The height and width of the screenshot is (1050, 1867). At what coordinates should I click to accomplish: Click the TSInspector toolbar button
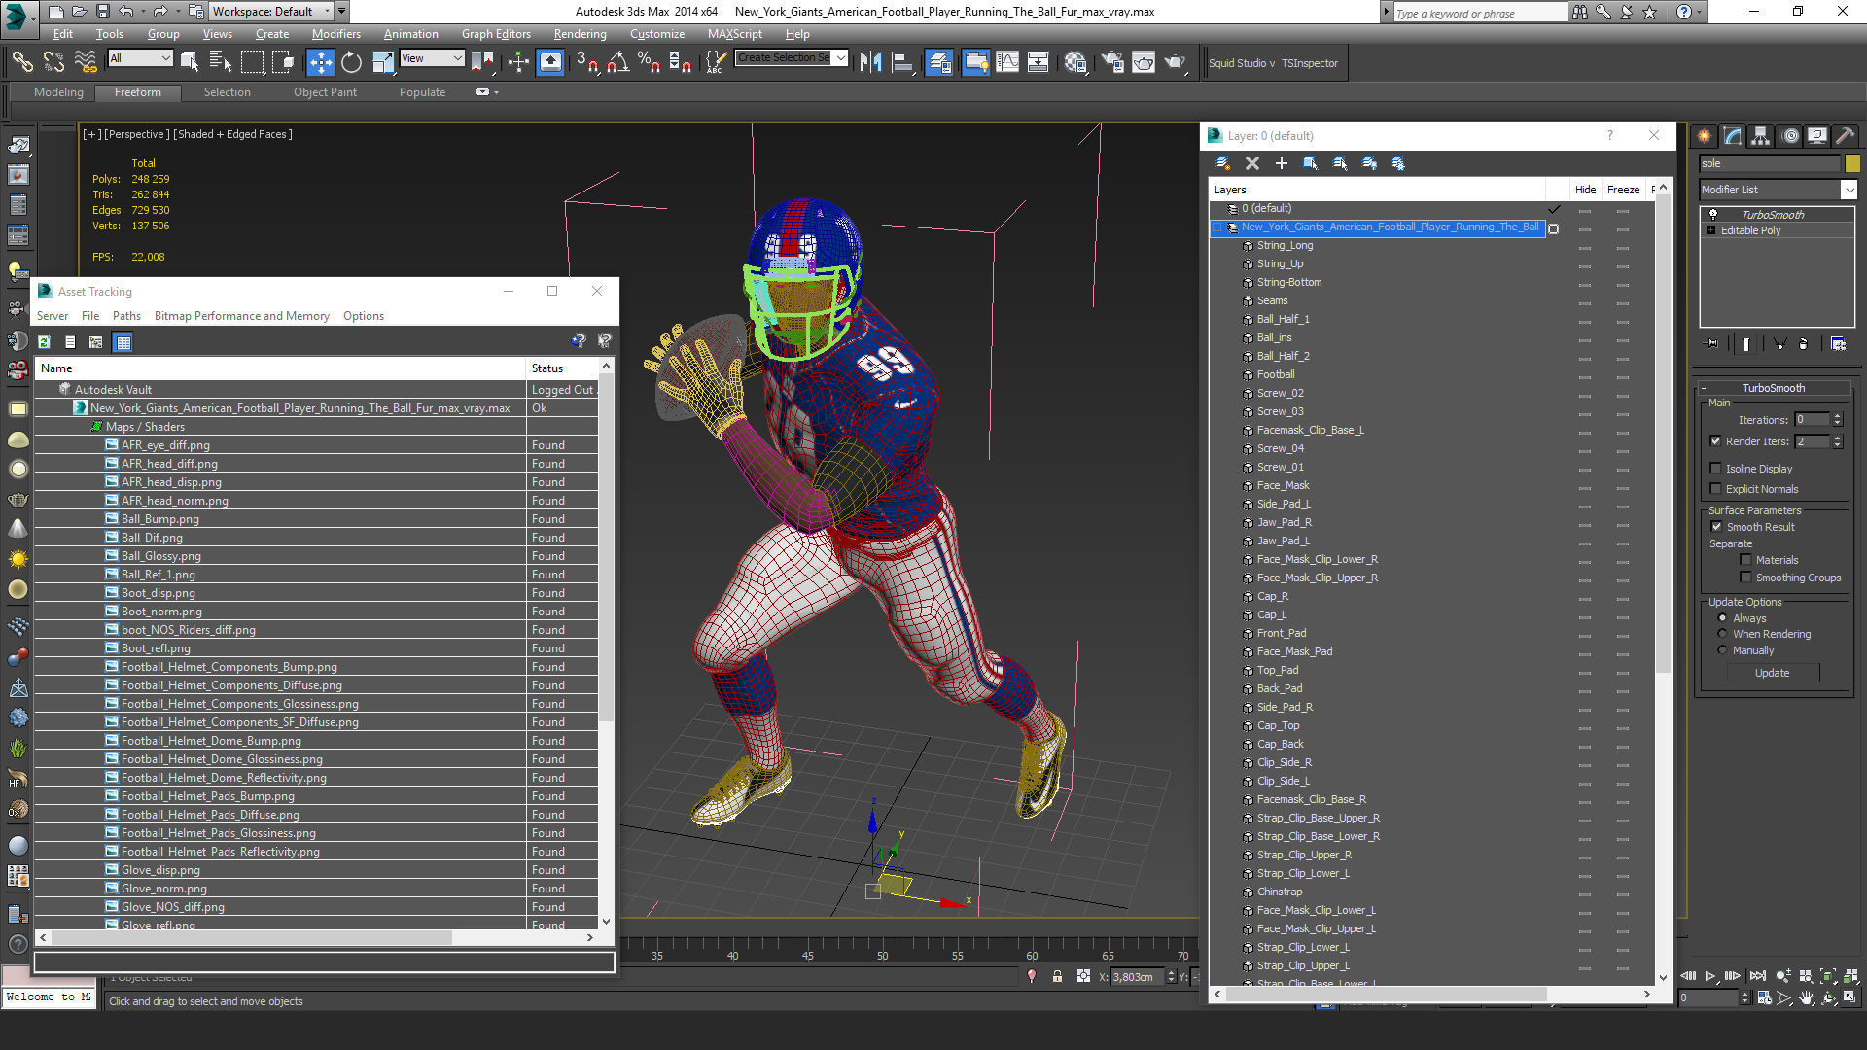click(x=1309, y=63)
